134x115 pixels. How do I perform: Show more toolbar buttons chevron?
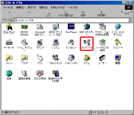(122, 12)
